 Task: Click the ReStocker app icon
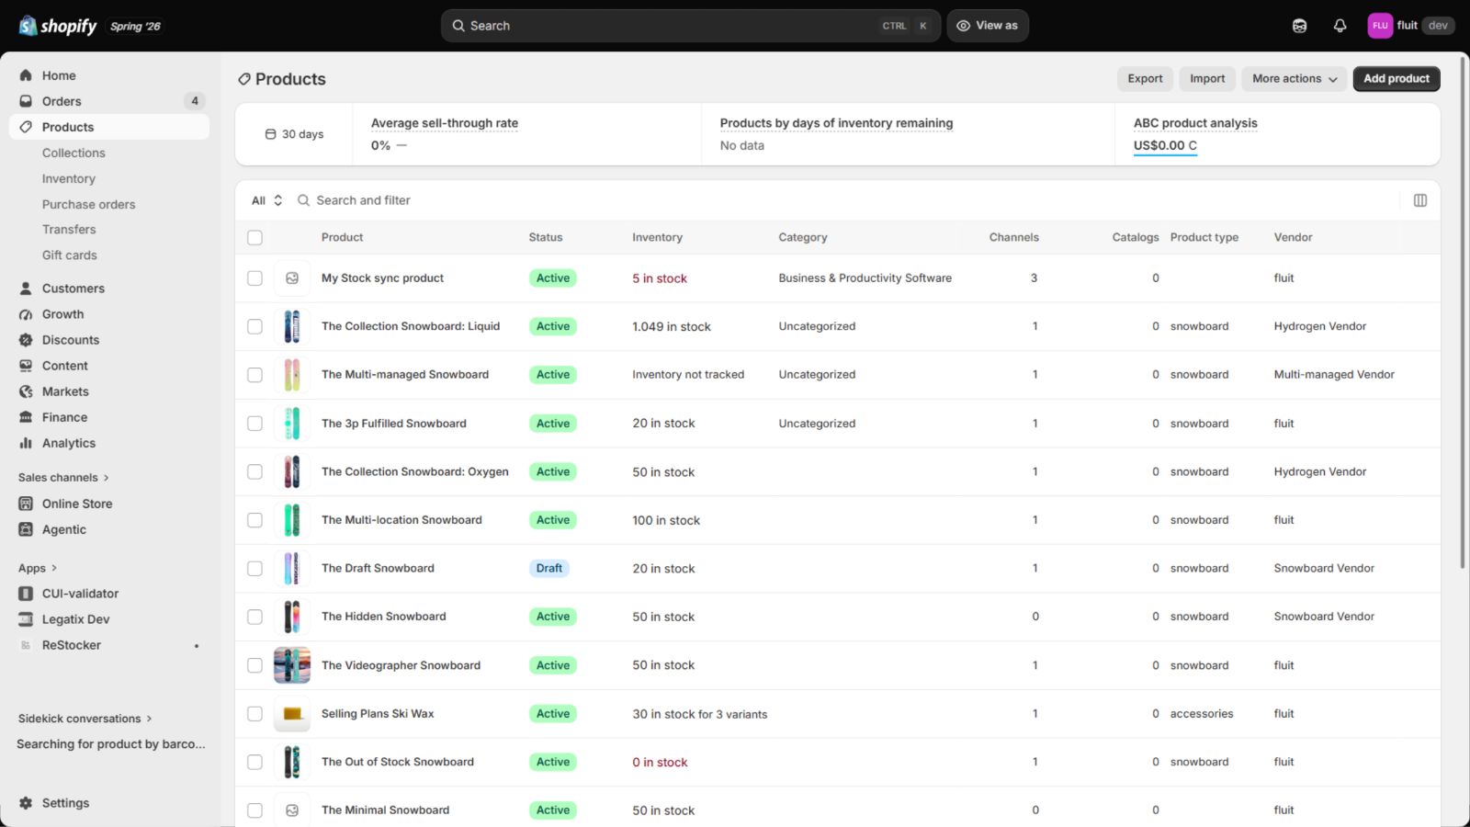[x=26, y=645]
